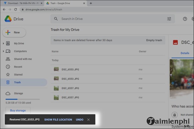Click the search magnifier icon
The height and width of the screenshot is (129, 194).
tap(56, 19)
